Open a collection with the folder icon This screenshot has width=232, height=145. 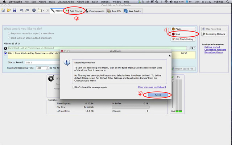pos(9,11)
